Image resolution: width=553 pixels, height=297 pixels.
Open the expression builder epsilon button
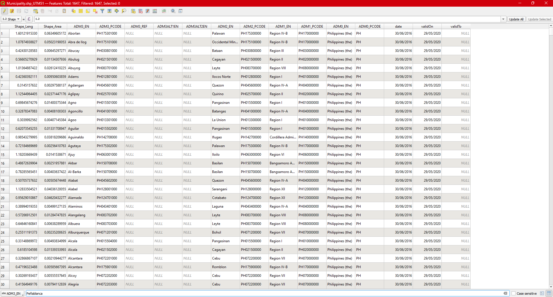pos(29,19)
